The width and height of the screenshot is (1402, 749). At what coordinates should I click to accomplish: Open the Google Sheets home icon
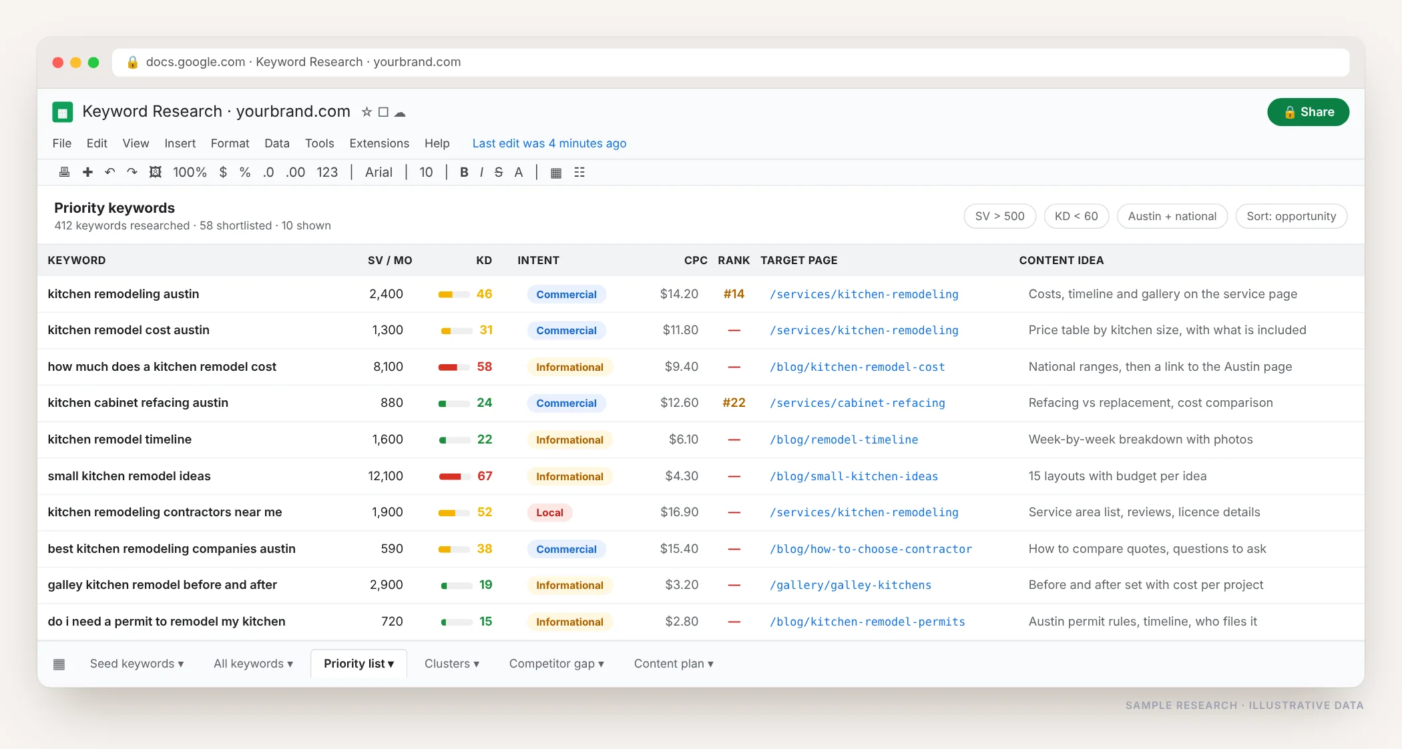(62, 112)
